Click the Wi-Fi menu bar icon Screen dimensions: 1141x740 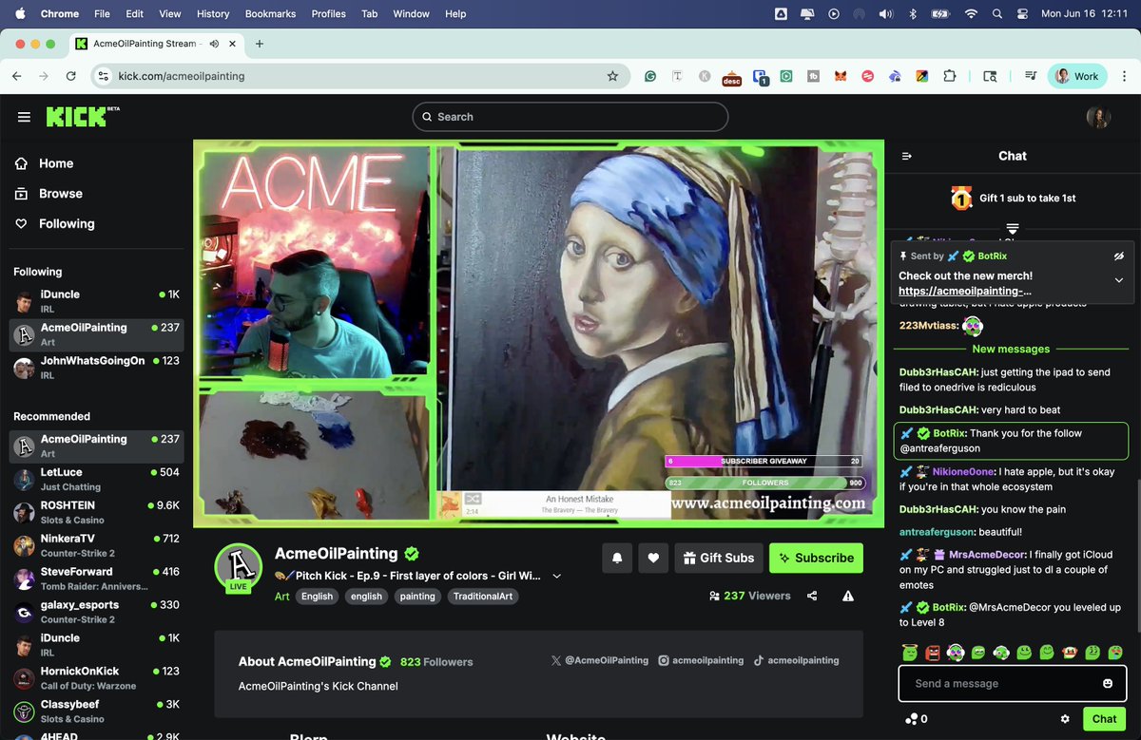tap(971, 14)
